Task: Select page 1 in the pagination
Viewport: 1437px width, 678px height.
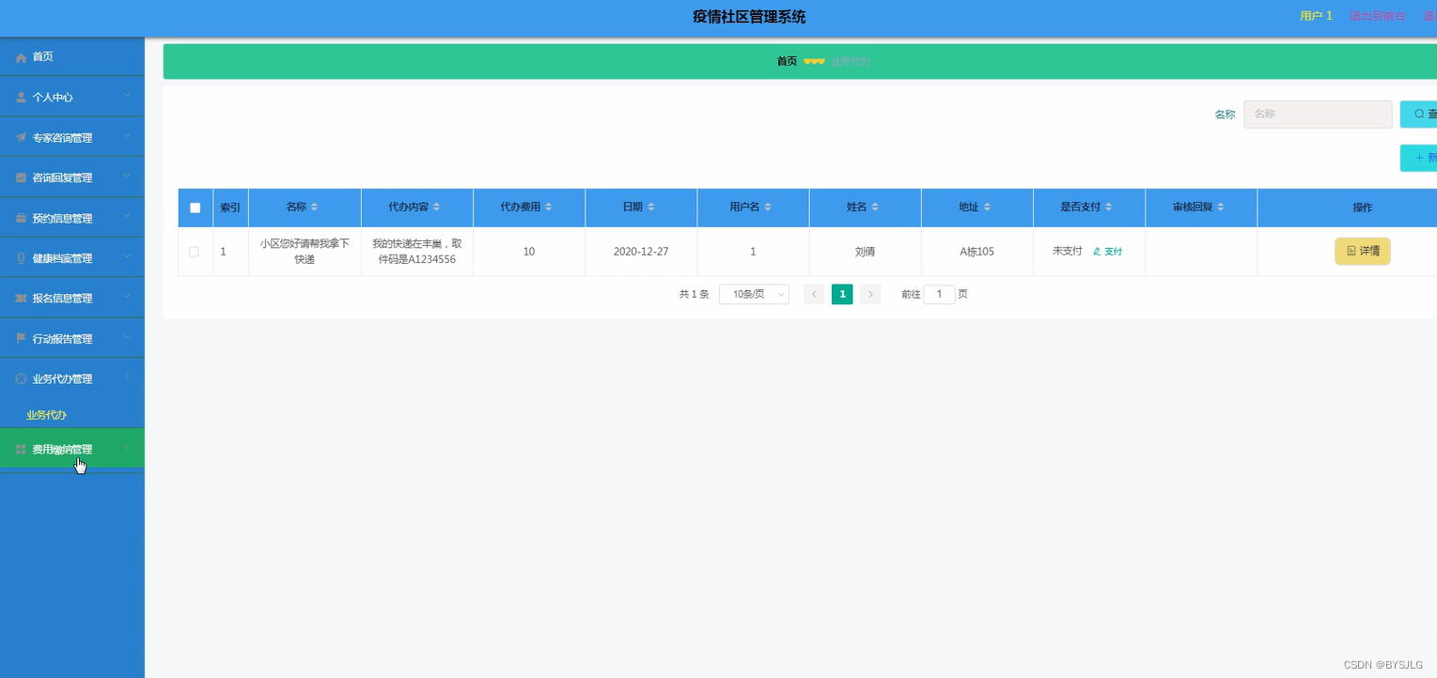Action: pos(842,295)
